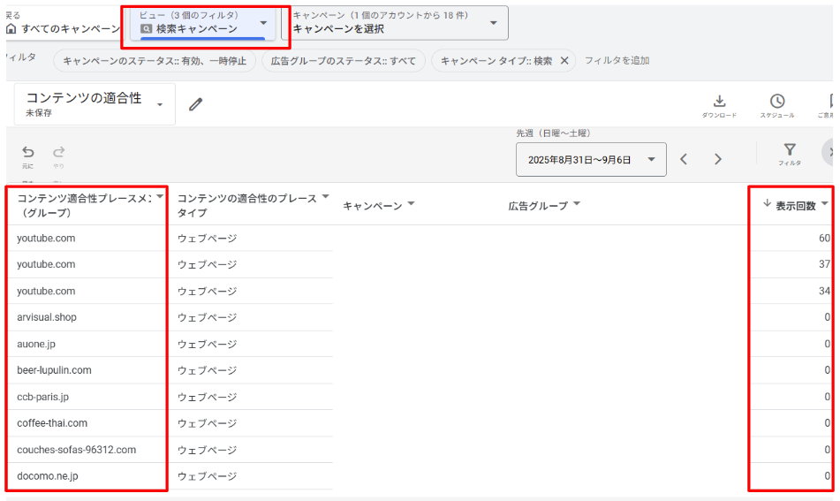The height and width of the screenshot is (501, 840).
Task: Click the すべてのキャンペーン link
Action: (70, 29)
